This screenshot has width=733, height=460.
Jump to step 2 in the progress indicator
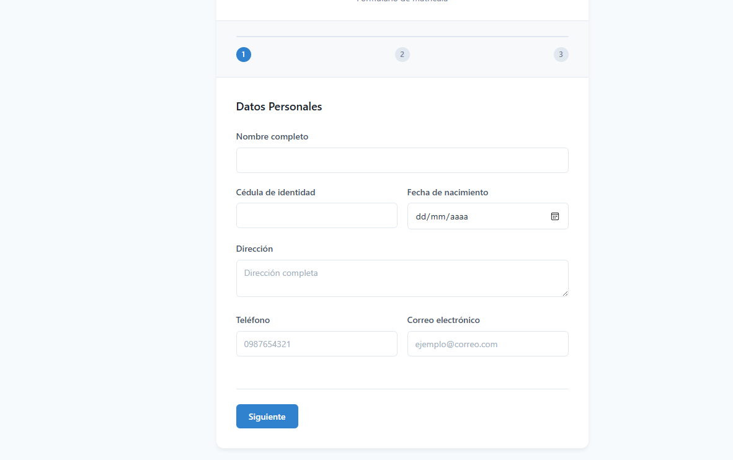(402, 55)
